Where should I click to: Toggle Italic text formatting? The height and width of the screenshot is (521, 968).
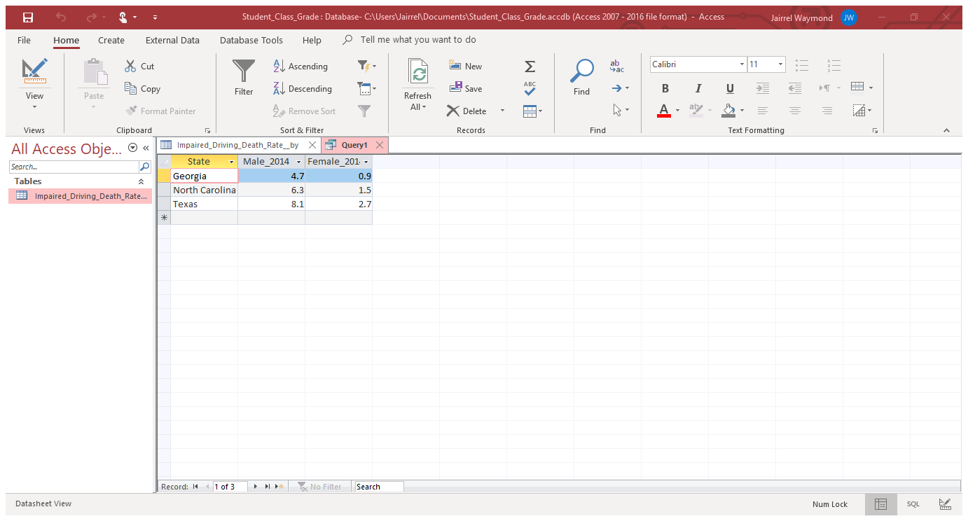coord(698,88)
